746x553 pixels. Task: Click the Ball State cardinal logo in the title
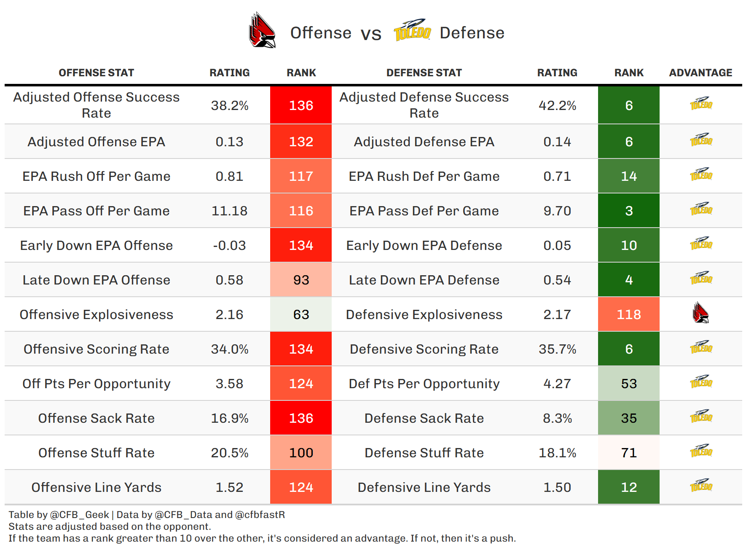click(262, 30)
